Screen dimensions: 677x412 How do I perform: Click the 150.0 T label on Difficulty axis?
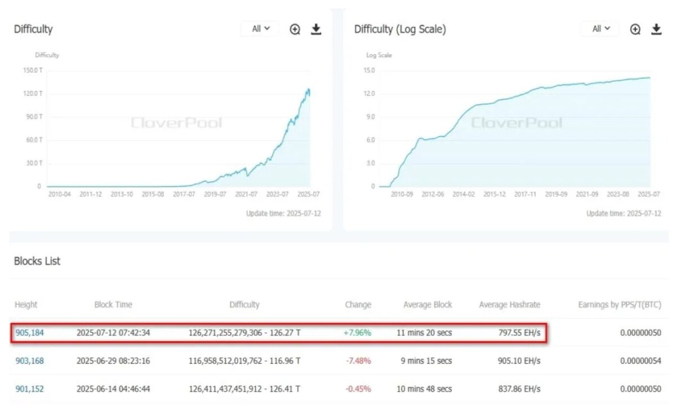coord(32,71)
